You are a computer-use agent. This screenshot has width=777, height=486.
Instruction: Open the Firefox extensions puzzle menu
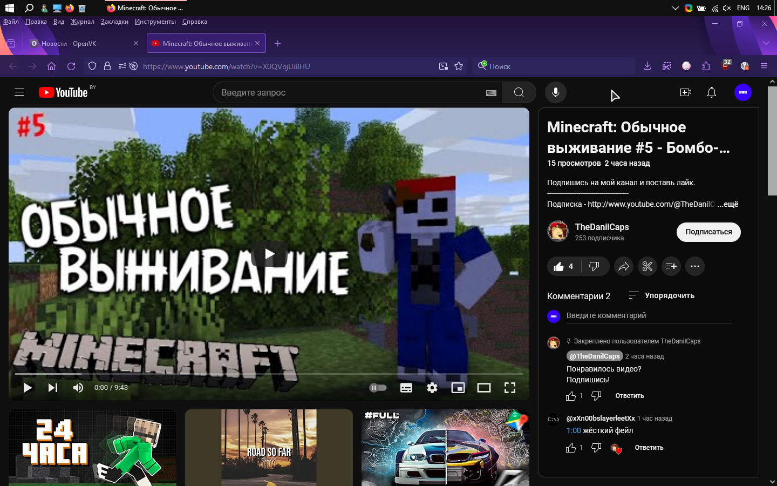(x=706, y=66)
